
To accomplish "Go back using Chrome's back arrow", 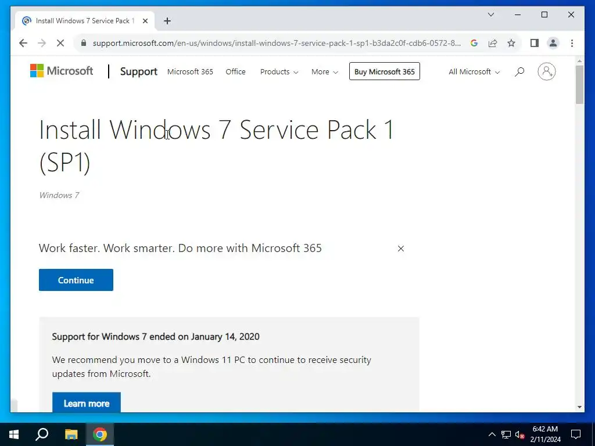I will (x=23, y=43).
